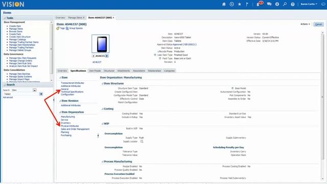Open Supply Locator lookup icon
This screenshot has width=327, height=184.
142,142
